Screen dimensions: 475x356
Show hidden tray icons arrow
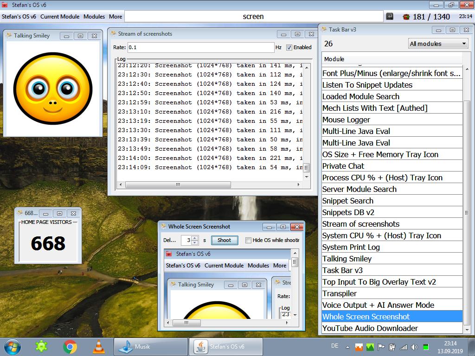click(347, 347)
